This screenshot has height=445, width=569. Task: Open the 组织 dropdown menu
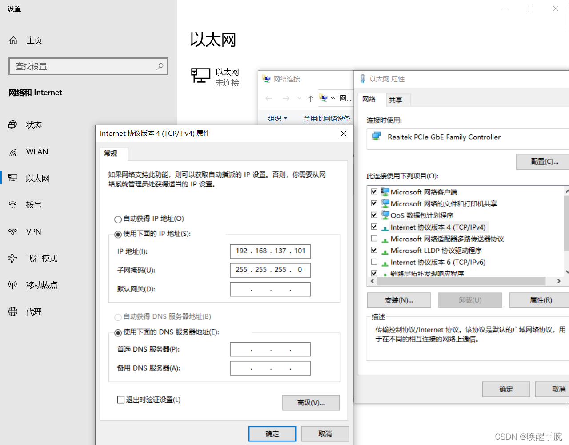(x=277, y=118)
